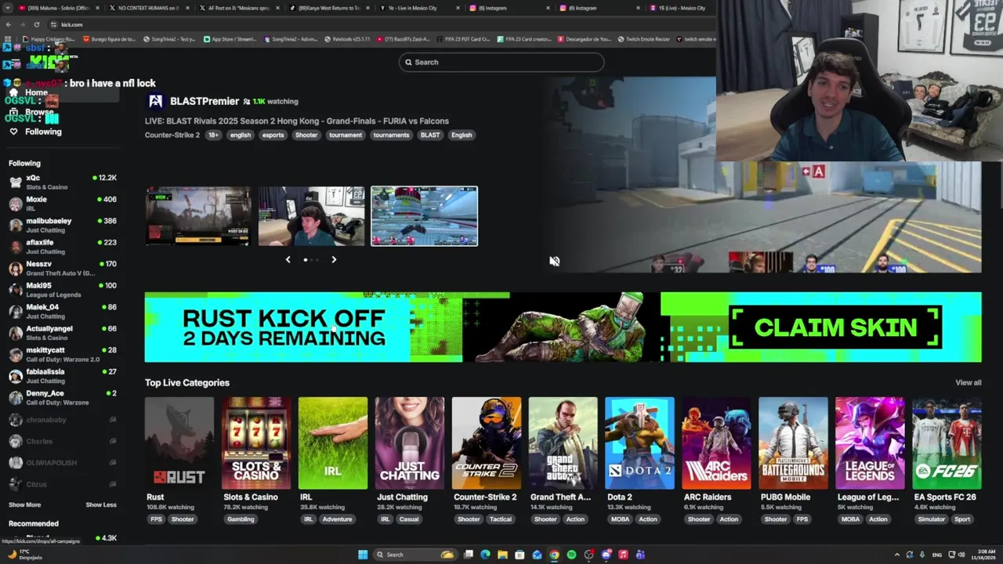Open Discord from the taskbar
The width and height of the screenshot is (1003, 564).
coord(606,555)
